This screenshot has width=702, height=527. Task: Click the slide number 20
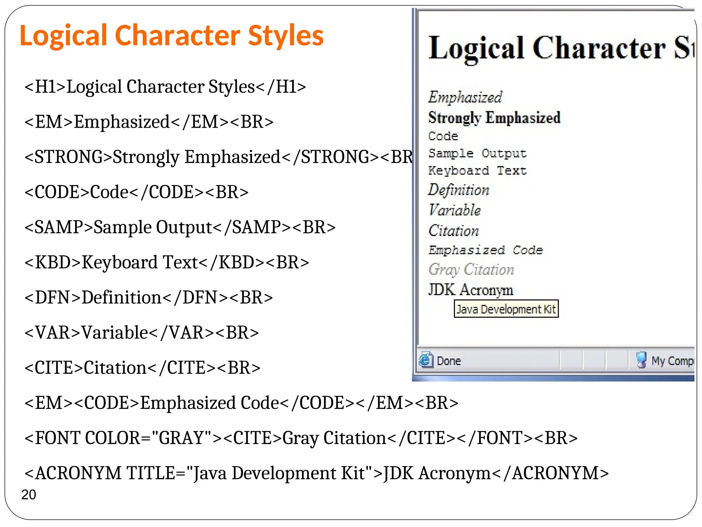[x=28, y=495]
